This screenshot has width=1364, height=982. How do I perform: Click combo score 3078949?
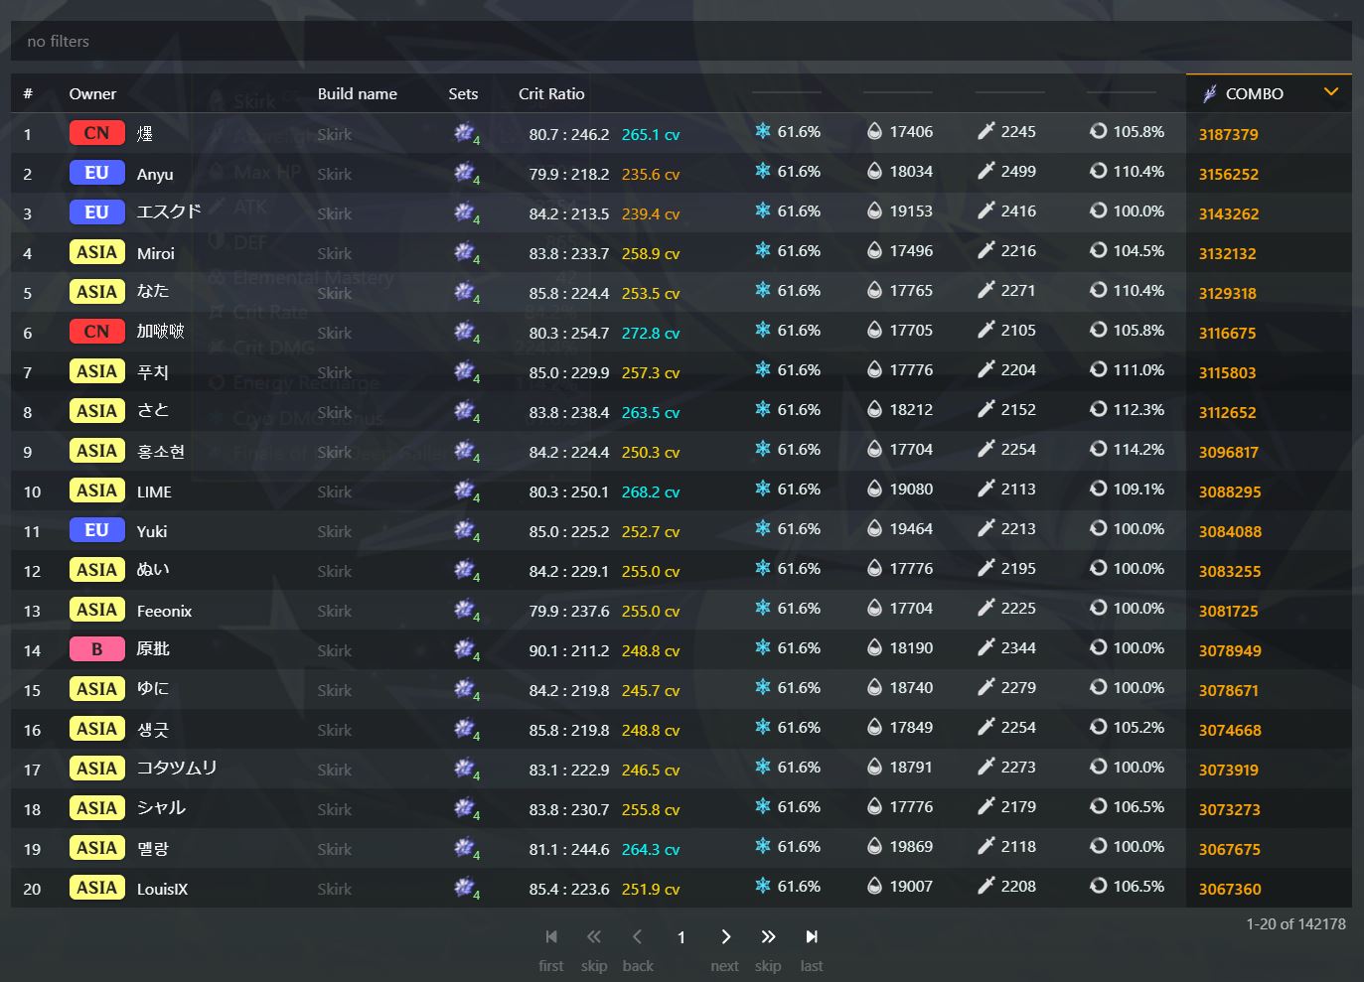(1230, 650)
